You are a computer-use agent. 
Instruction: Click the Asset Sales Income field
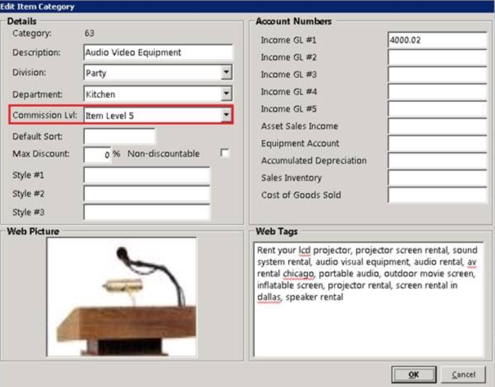(x=436, y=126)
